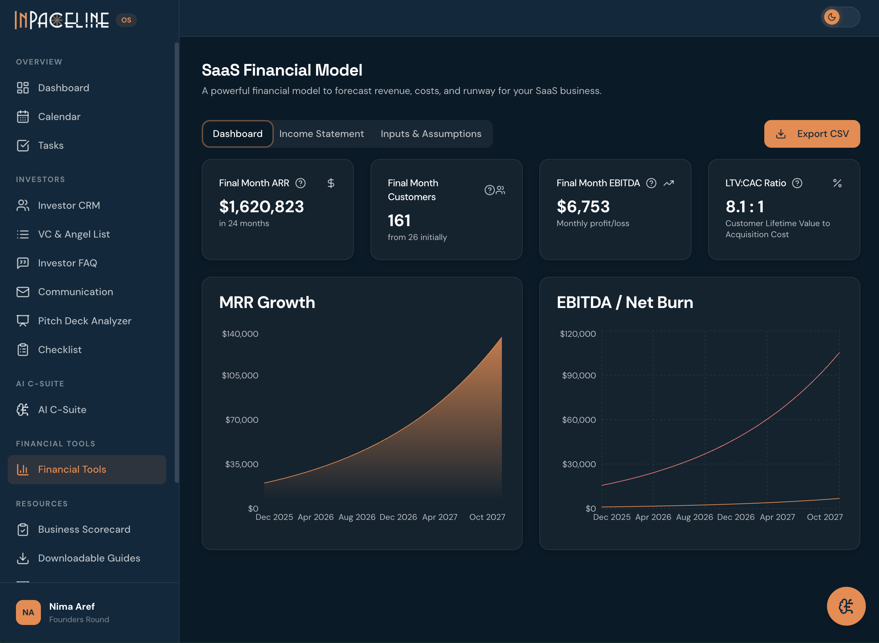Click the Investor FAQ chat icon

23,263
